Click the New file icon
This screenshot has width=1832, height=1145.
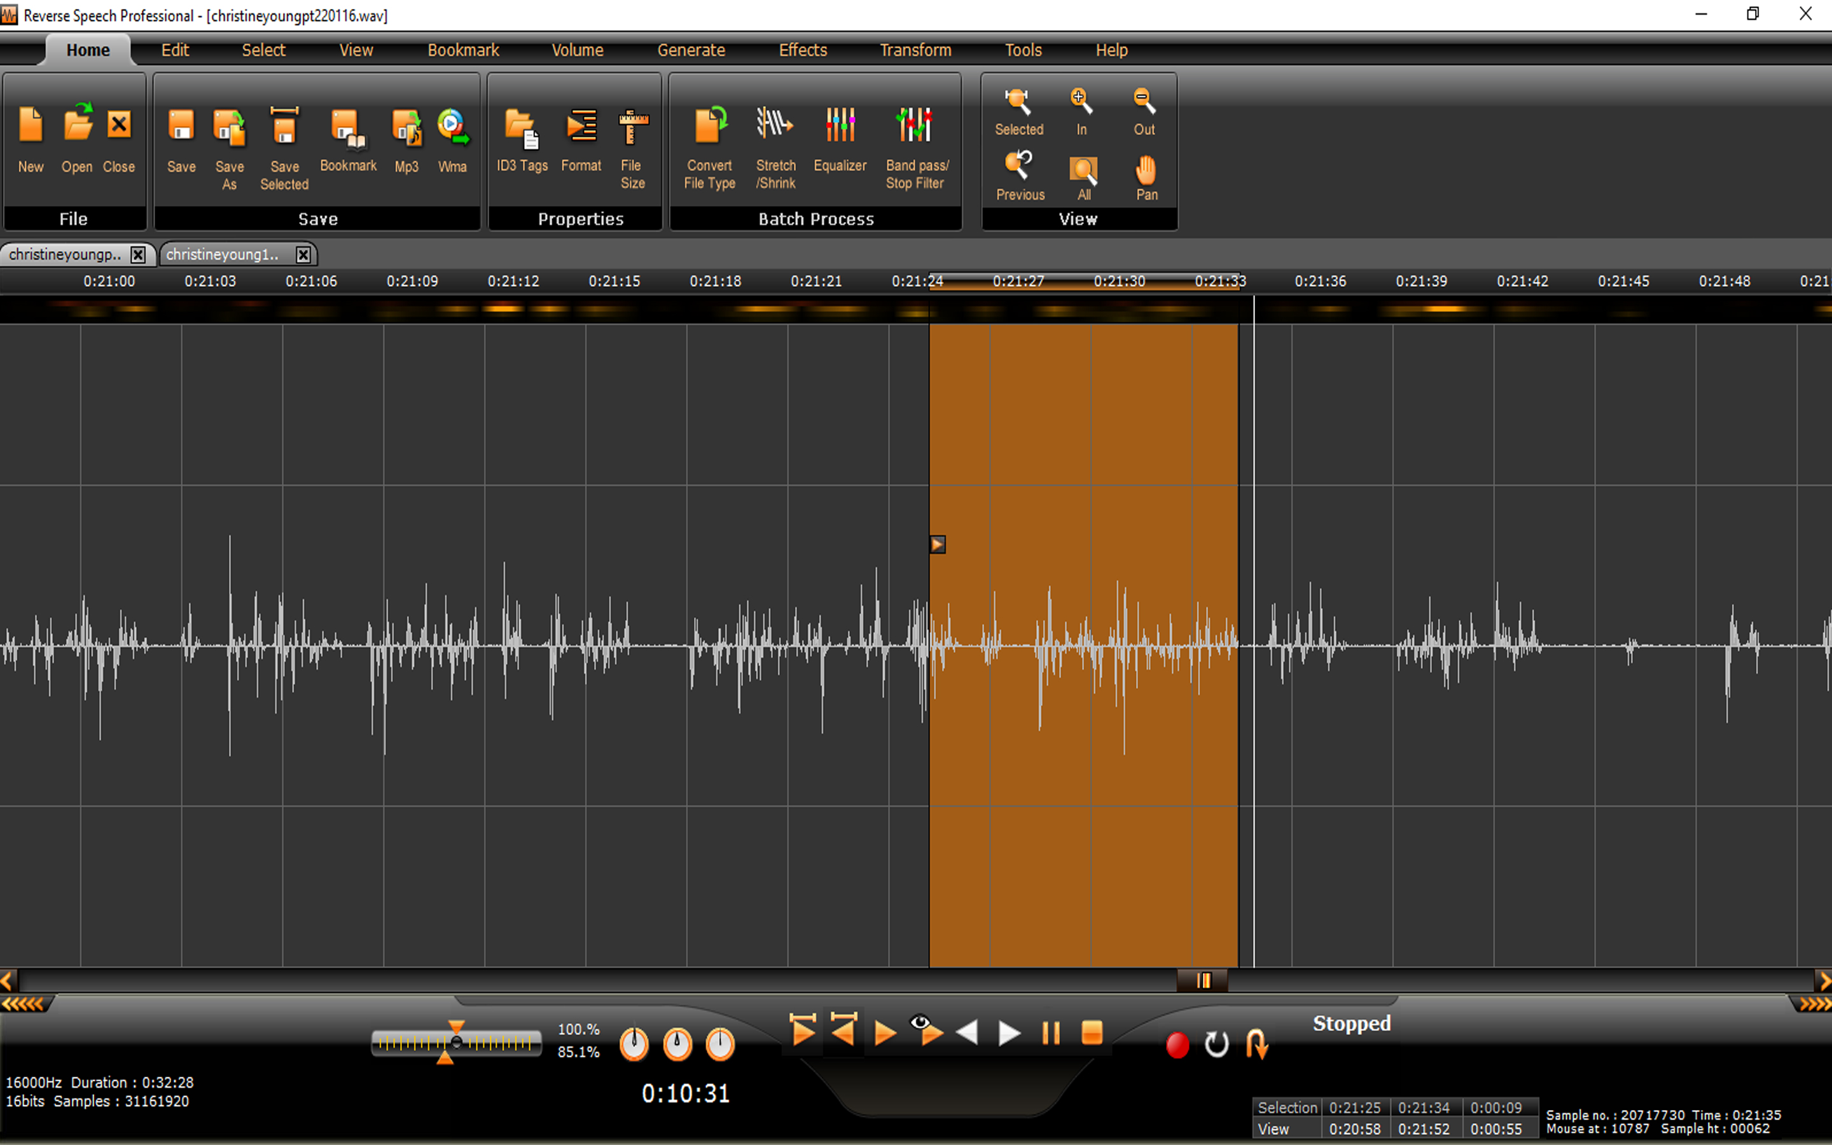click(x=31, y=125)
